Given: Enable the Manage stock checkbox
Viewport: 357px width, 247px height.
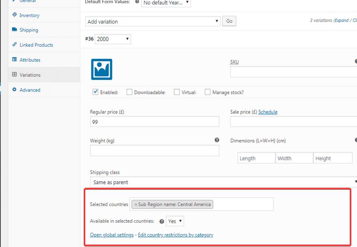Looking at the screenshot, I should click(x=208, y=92).
